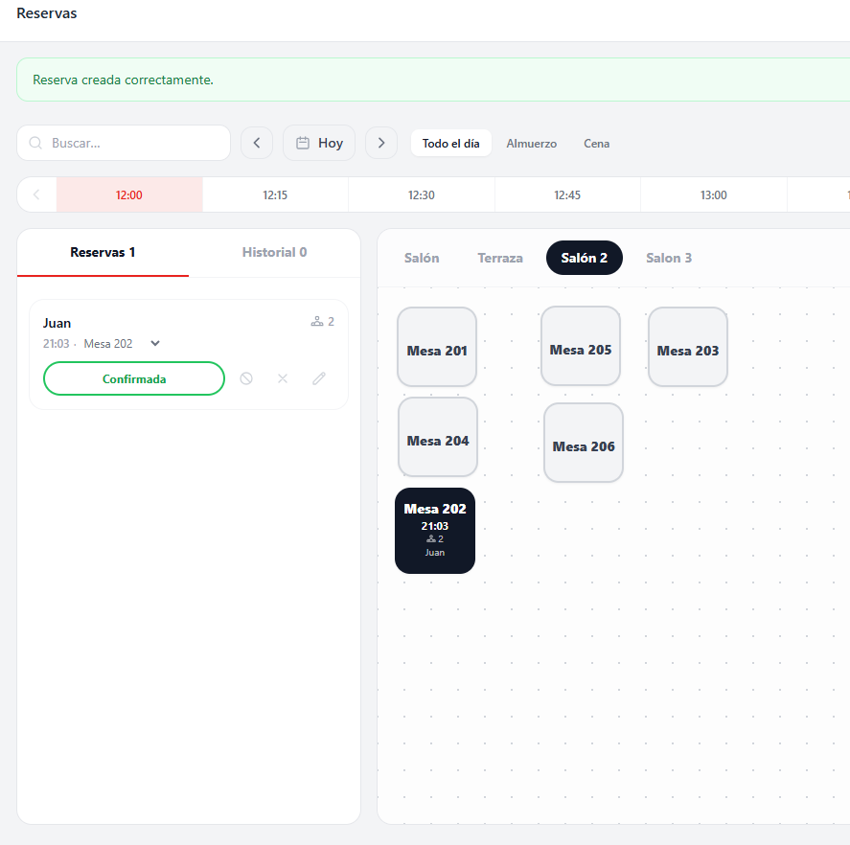Open the Reservas 1 tab
The image size is (850, 845).
click(103, 253)
